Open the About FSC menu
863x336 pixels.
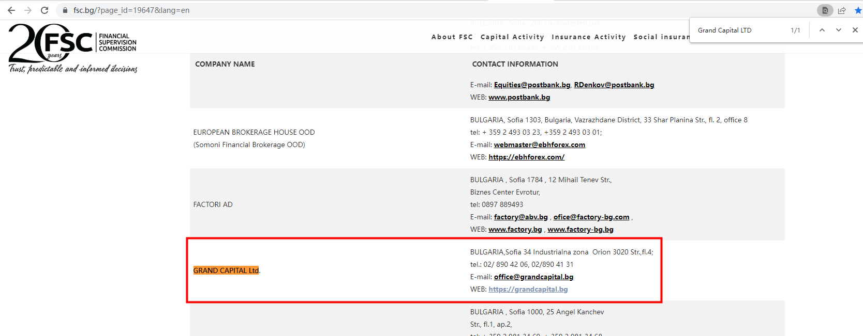pyautogui.click(x=452, y=37)
